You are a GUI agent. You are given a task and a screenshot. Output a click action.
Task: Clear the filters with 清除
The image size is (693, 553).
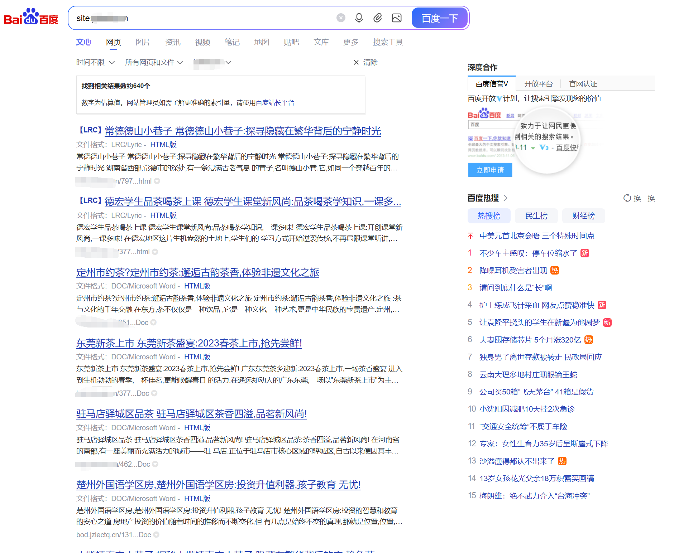(x=365, y=62)
